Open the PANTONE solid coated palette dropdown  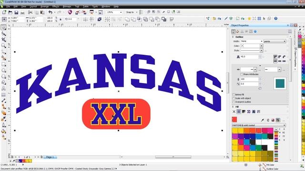(x=258, y=125)
